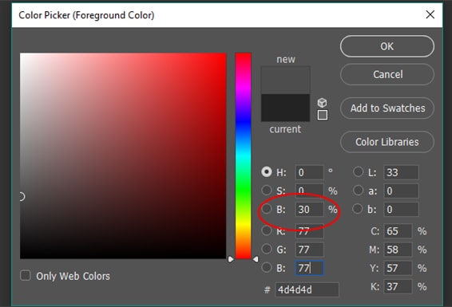
Task: Click the out-of-gamut cube warning icon
Action: (x=322, y=102)
